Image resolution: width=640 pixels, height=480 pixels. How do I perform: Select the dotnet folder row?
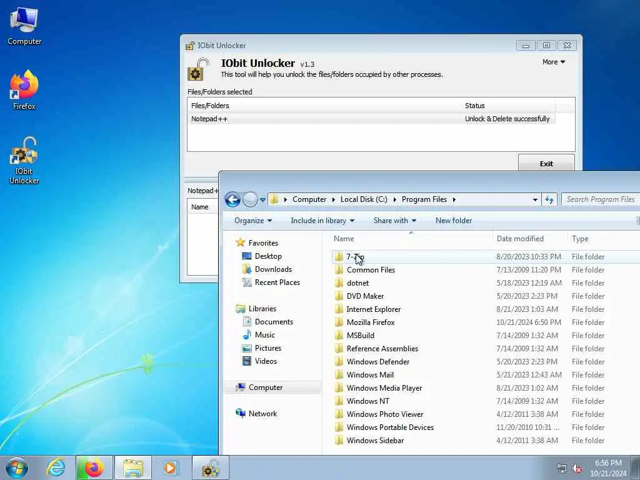pyautogui.click(x=486, y=283)
